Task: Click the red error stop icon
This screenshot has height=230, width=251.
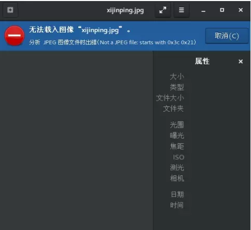Action: pos(15,36)
